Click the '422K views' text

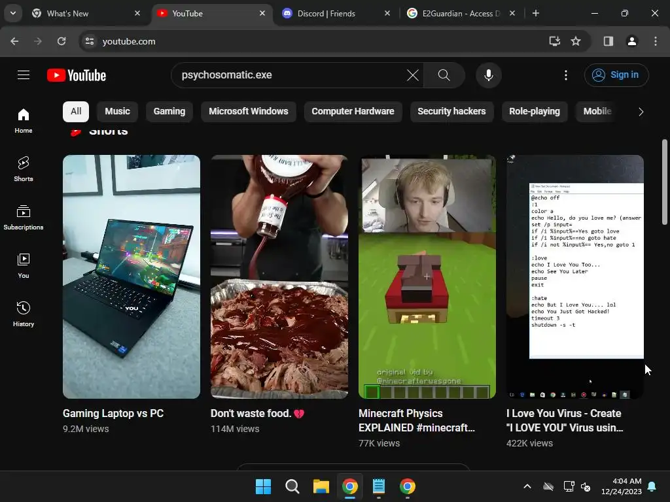tap(529, 443)
